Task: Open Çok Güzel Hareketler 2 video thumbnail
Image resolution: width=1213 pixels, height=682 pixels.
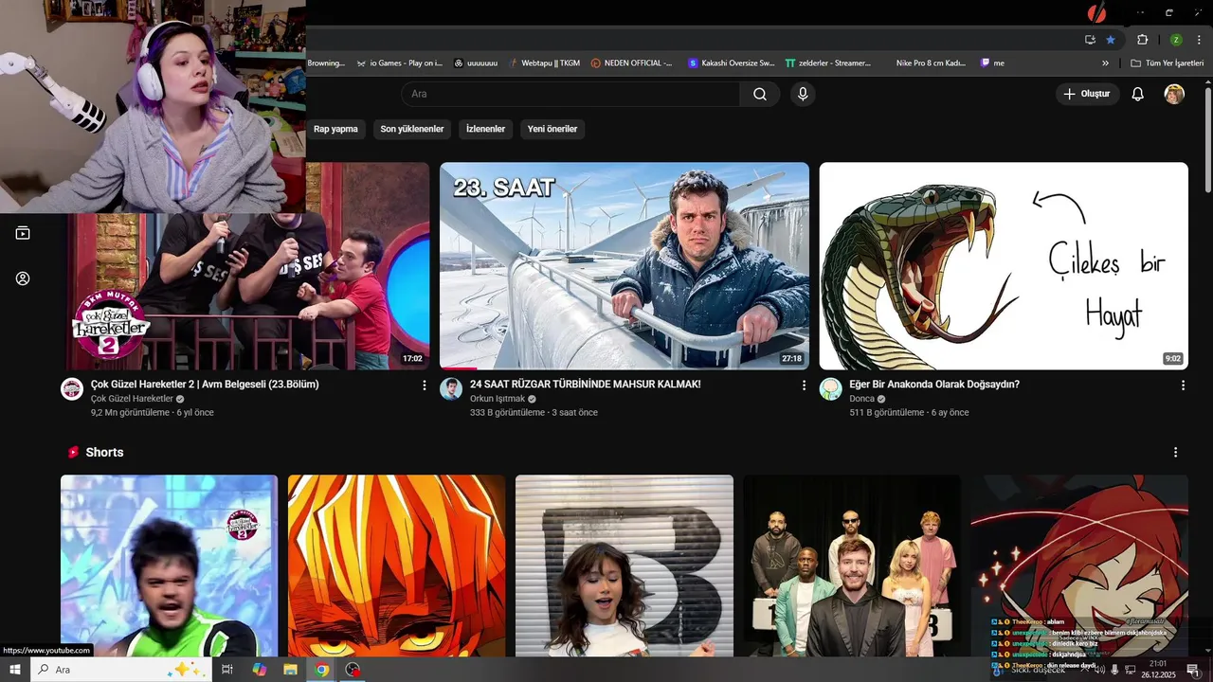Action: (244, 292)
